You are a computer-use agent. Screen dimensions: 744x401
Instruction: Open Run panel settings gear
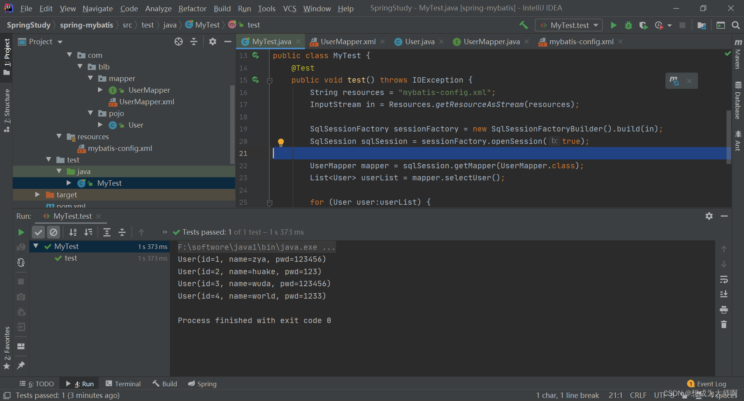tap(709, 216)
